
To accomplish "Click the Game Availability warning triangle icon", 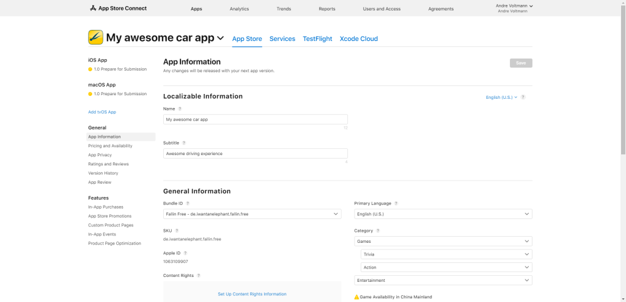I will (x=356, y=297).
